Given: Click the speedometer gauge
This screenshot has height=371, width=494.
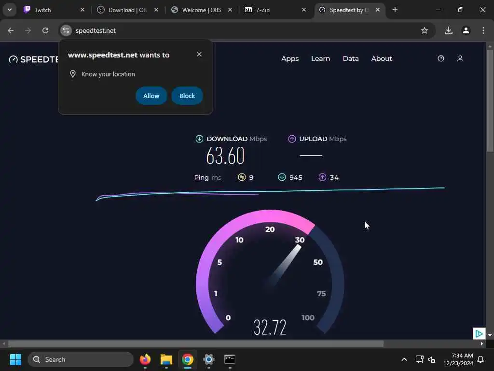Looking at the screenshot, I should click(x=270, y=272).
